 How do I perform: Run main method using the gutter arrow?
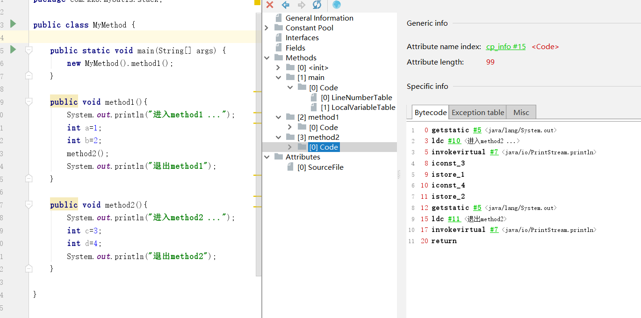pos(13,49)
